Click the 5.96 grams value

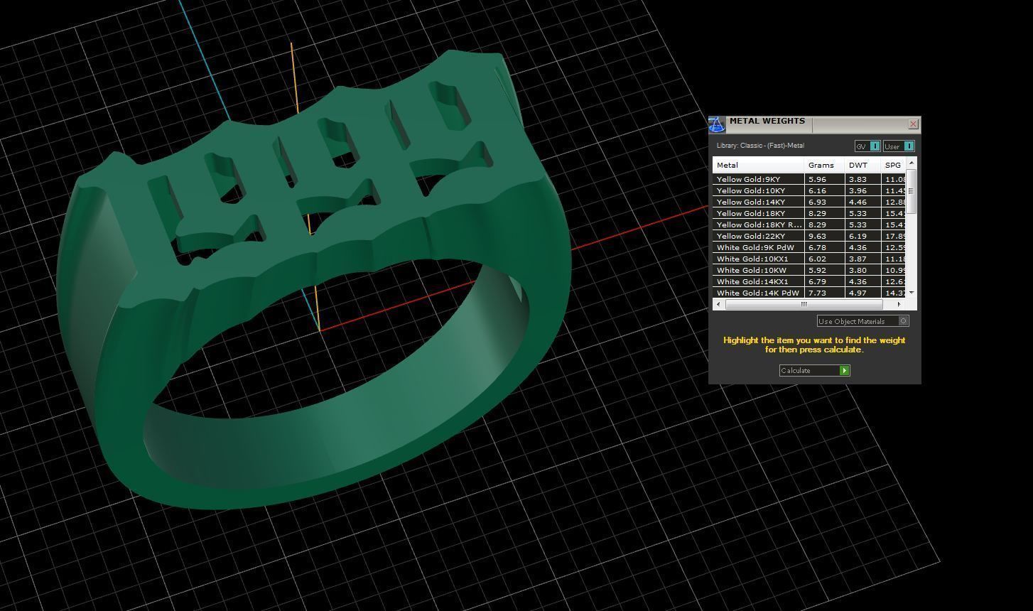[x=817, y=179]
